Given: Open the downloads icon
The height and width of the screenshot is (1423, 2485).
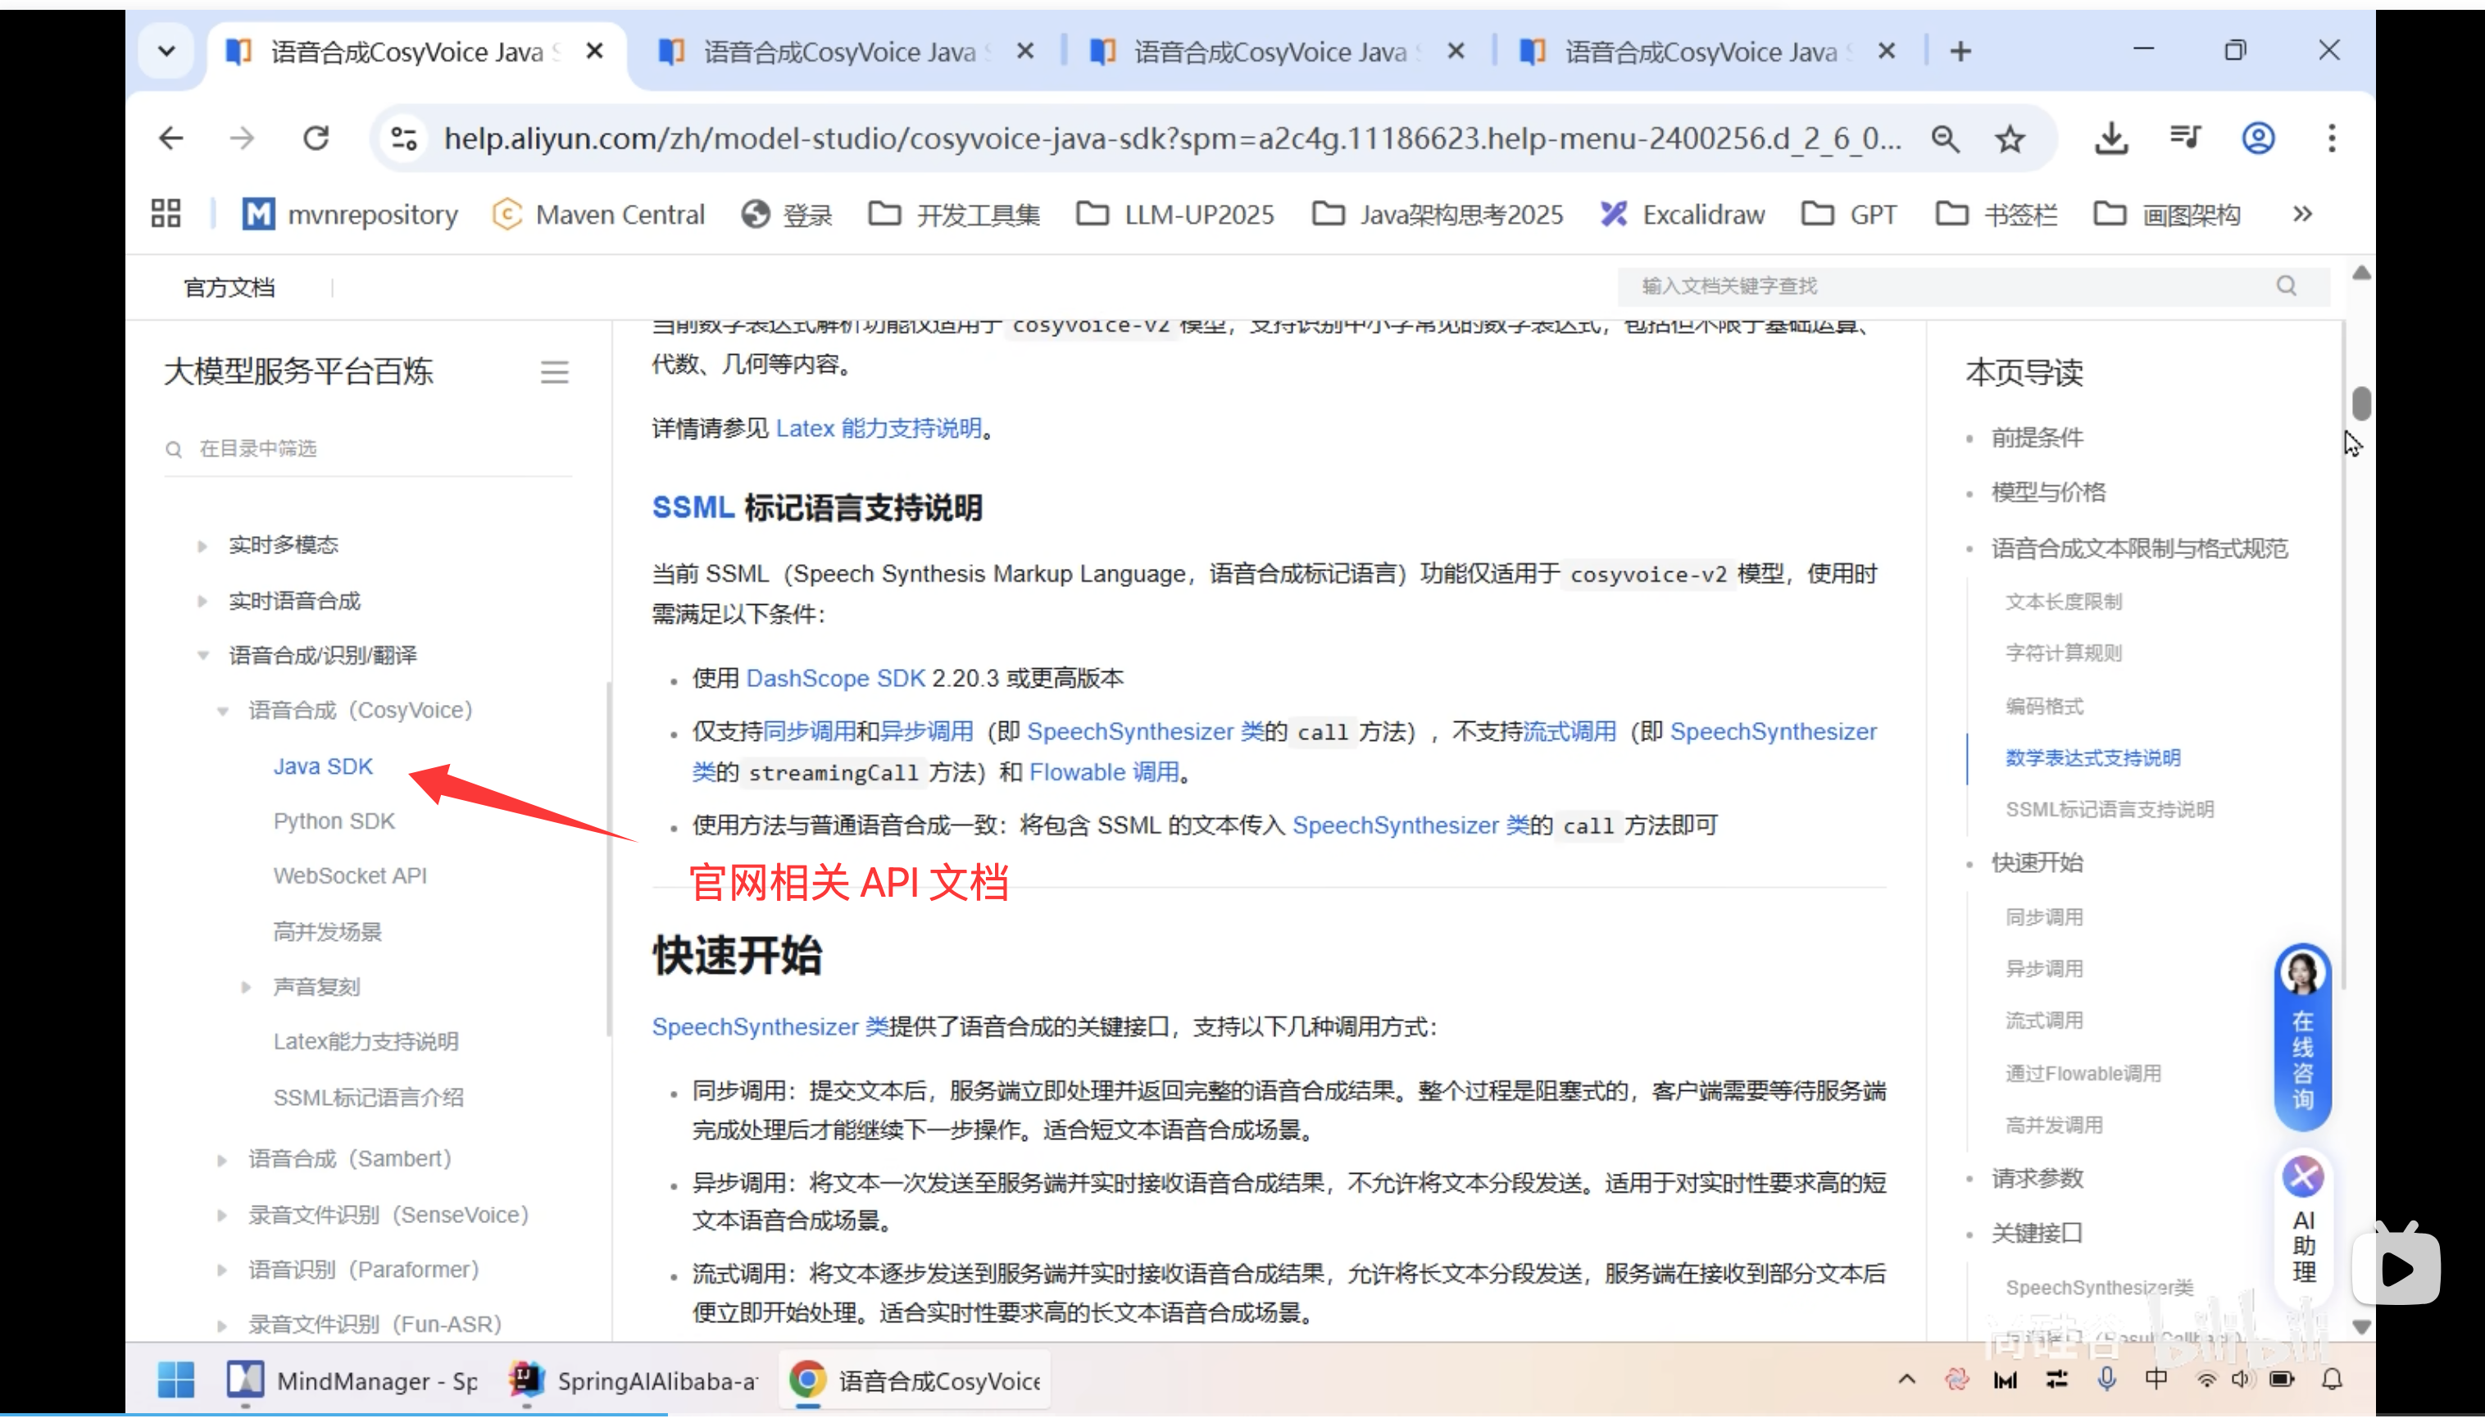Looking at the screenshot, I should 2112,138.
